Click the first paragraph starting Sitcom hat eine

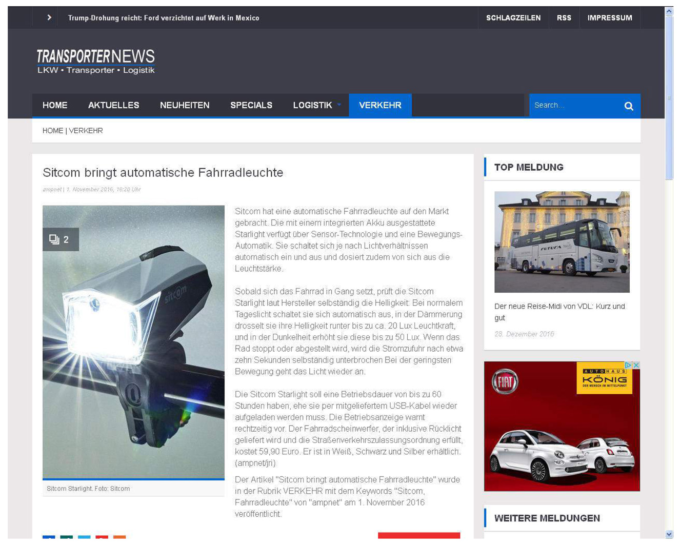[349, 240]
